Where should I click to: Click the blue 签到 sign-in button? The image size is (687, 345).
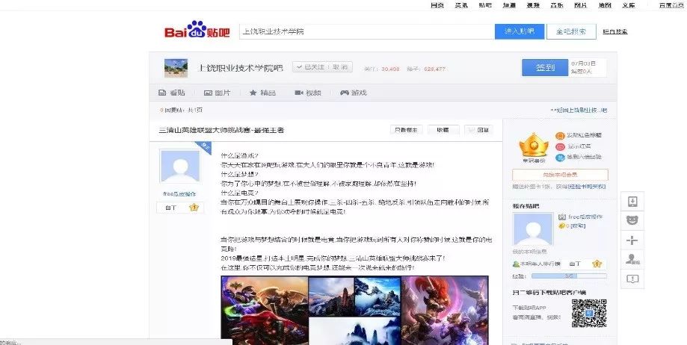545,67
